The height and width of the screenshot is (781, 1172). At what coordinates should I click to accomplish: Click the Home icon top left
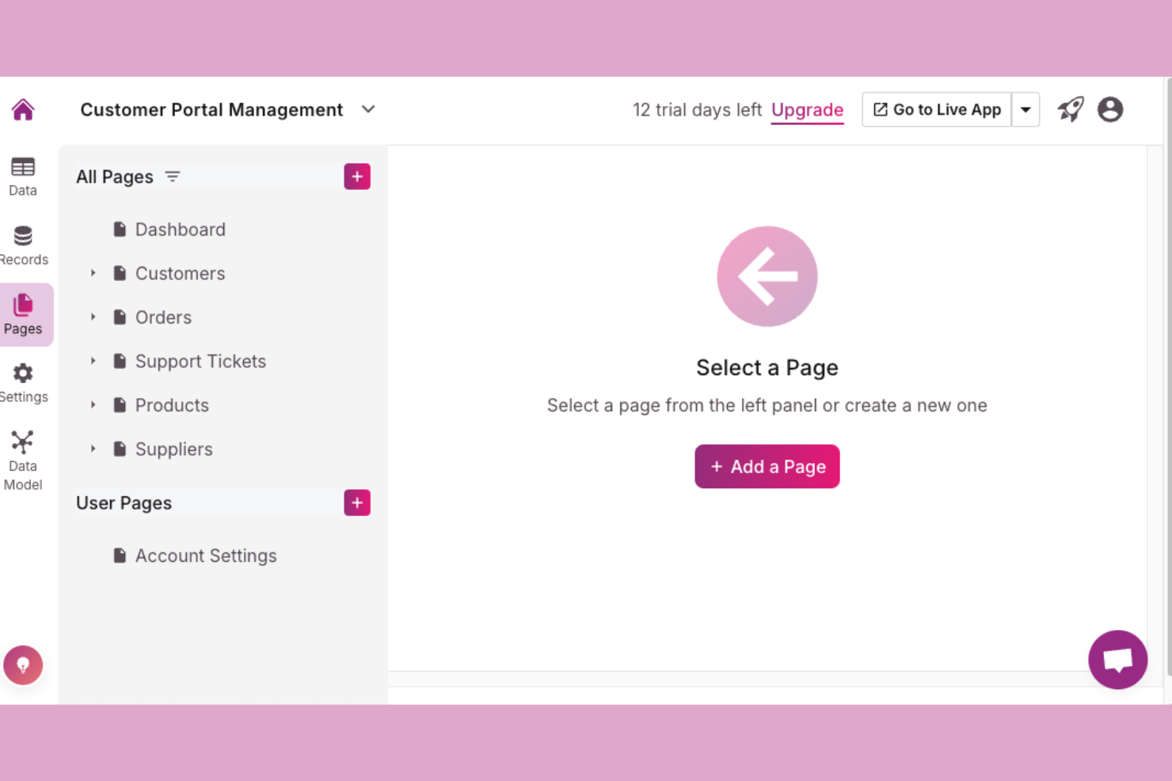[22, 109]
